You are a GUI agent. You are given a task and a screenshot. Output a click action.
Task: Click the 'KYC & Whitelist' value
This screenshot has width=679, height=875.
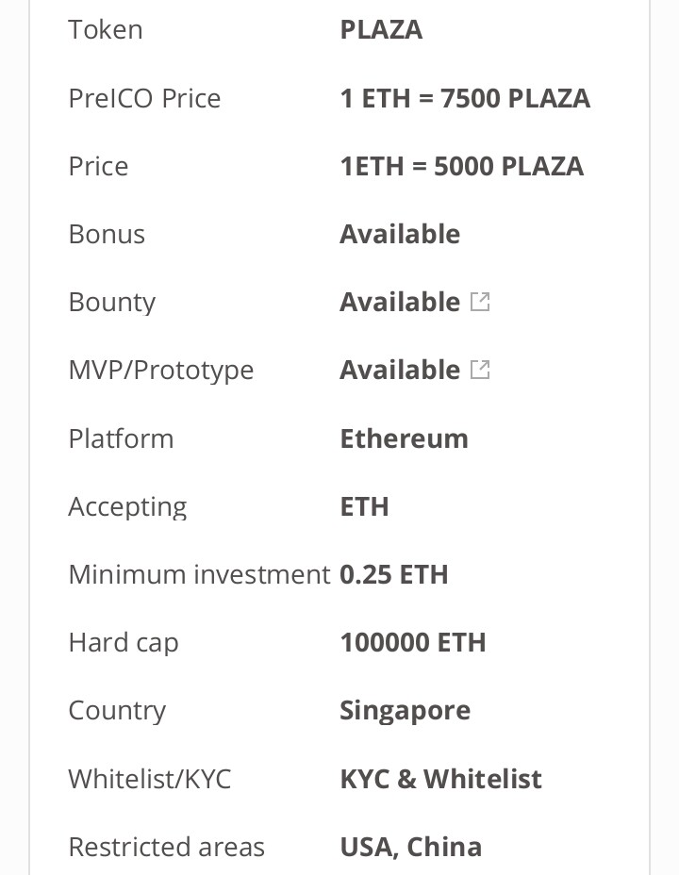440,779
